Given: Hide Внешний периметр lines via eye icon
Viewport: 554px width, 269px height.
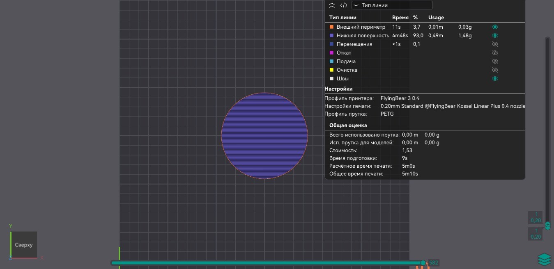Looking at the screenshot, I should point(495,27).
